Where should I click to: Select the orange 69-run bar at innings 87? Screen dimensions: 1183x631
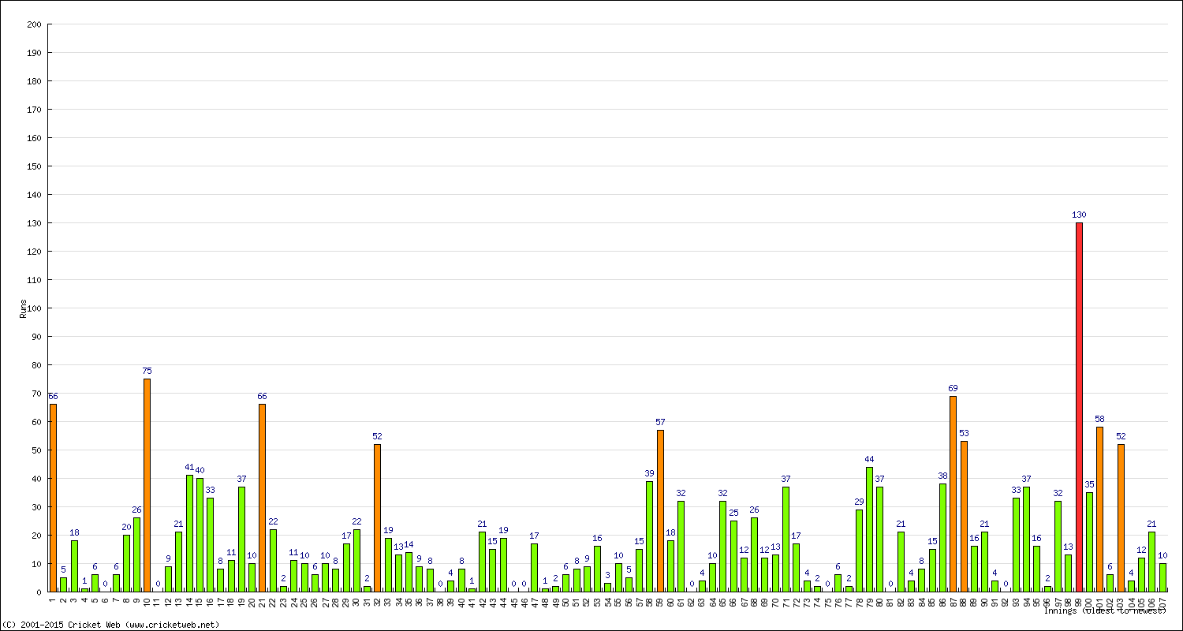tap(953, 494)
